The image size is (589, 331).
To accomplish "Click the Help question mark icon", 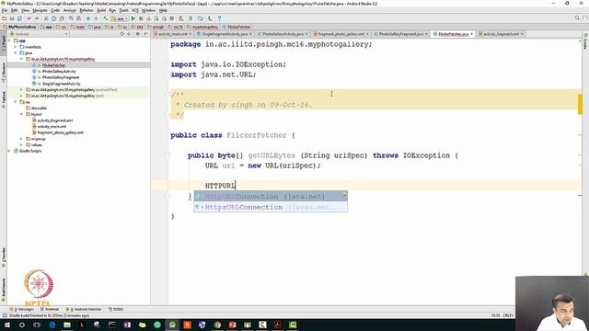I will click(x=219, y=18).
